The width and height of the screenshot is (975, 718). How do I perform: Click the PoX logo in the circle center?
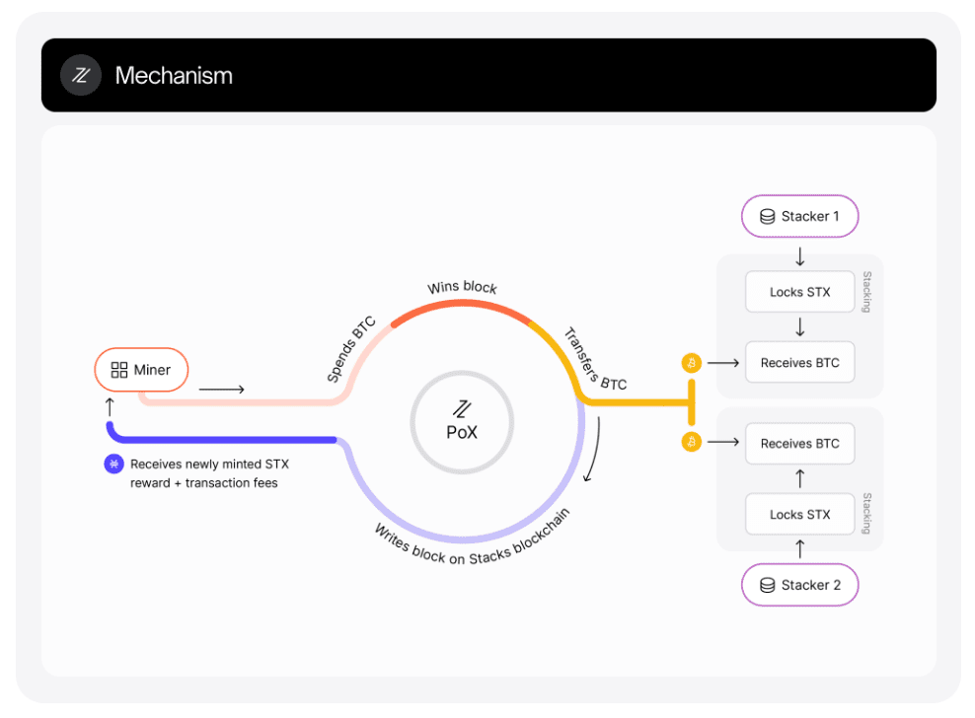point(461,407)
